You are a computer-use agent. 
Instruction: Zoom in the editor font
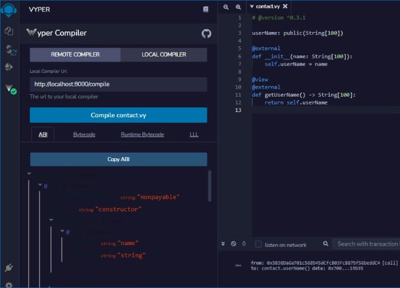click(238, 7)
